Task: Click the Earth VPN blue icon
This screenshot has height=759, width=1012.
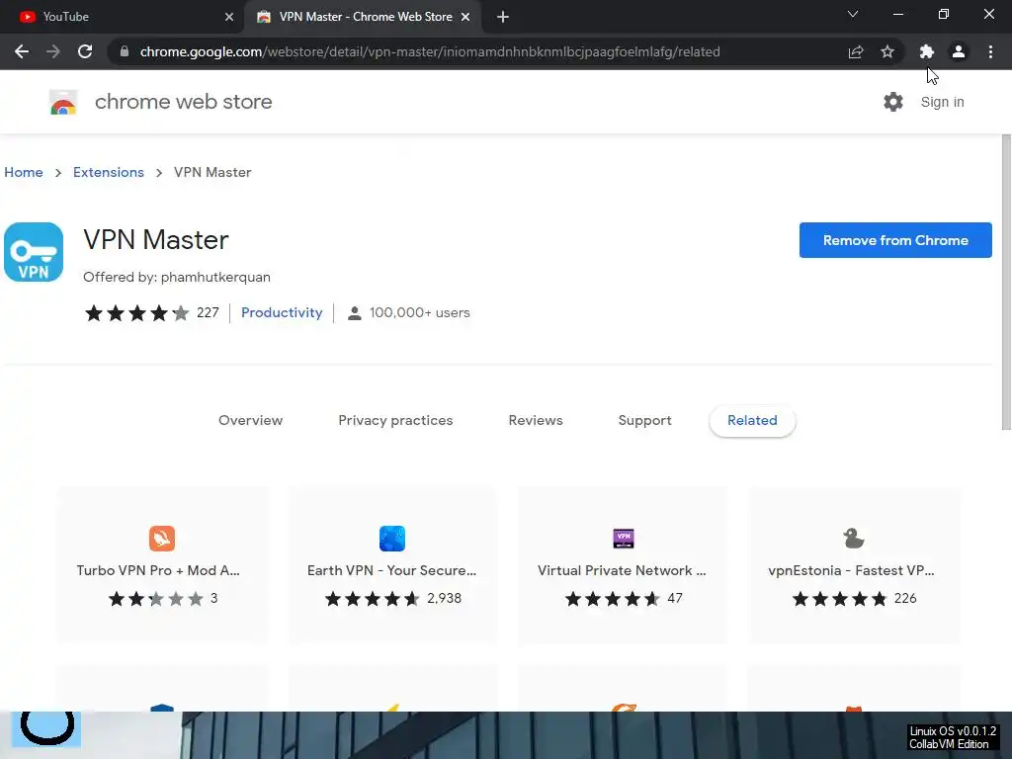Action: tap(392, 539)
